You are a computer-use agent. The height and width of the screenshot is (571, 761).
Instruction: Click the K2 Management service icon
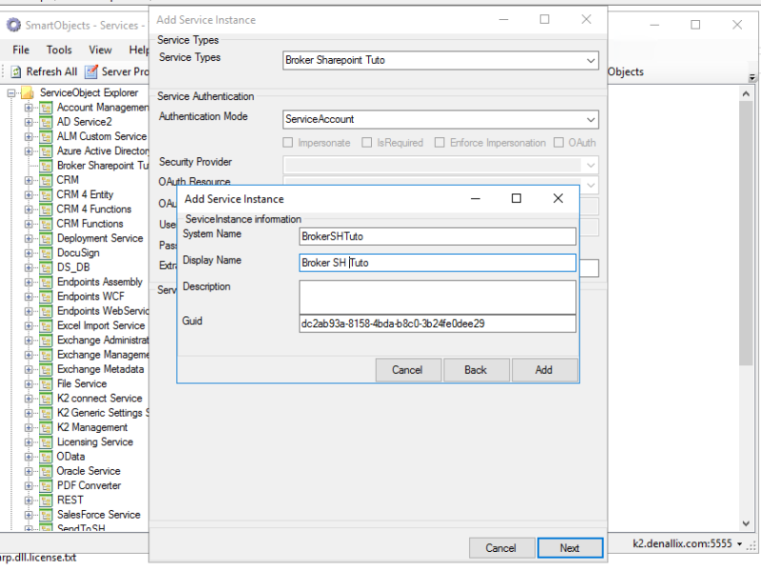pyautogui.click(x=46, y=427)
